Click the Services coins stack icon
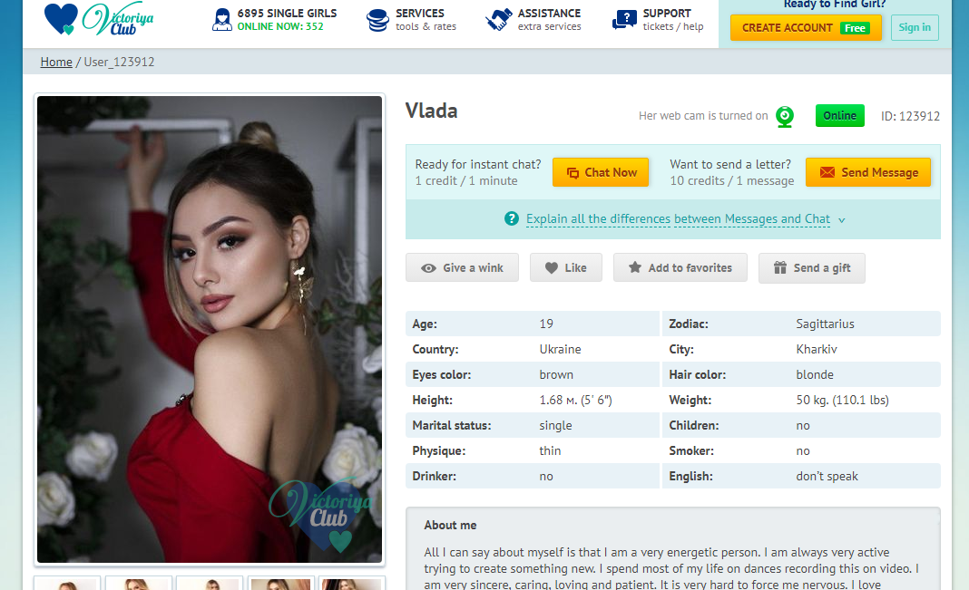969x590 pixels. [x=377, y=20]
